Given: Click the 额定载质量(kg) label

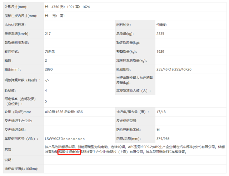Looking at the screenshot, I should (x=128, y=42).
